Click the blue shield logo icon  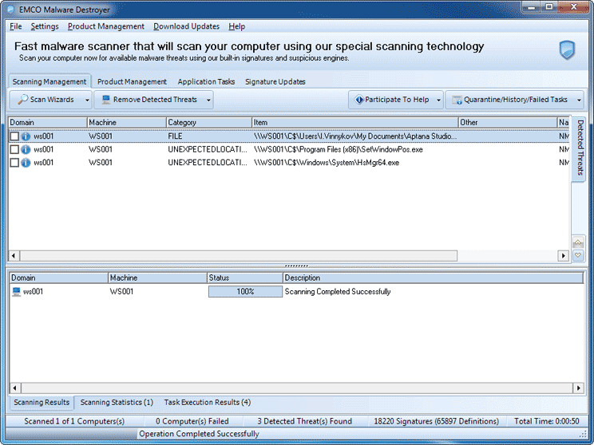[567, 50]
